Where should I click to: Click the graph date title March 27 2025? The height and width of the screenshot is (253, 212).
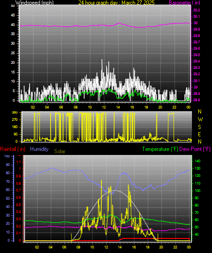coord(116,2)
